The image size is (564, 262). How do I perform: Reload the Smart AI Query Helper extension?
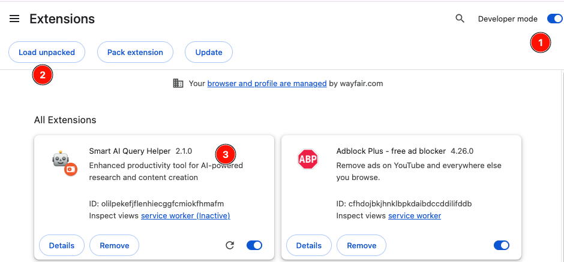pos(230,245)
